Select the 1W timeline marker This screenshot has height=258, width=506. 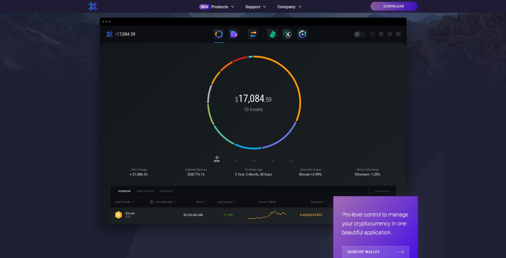pos(254,161)
